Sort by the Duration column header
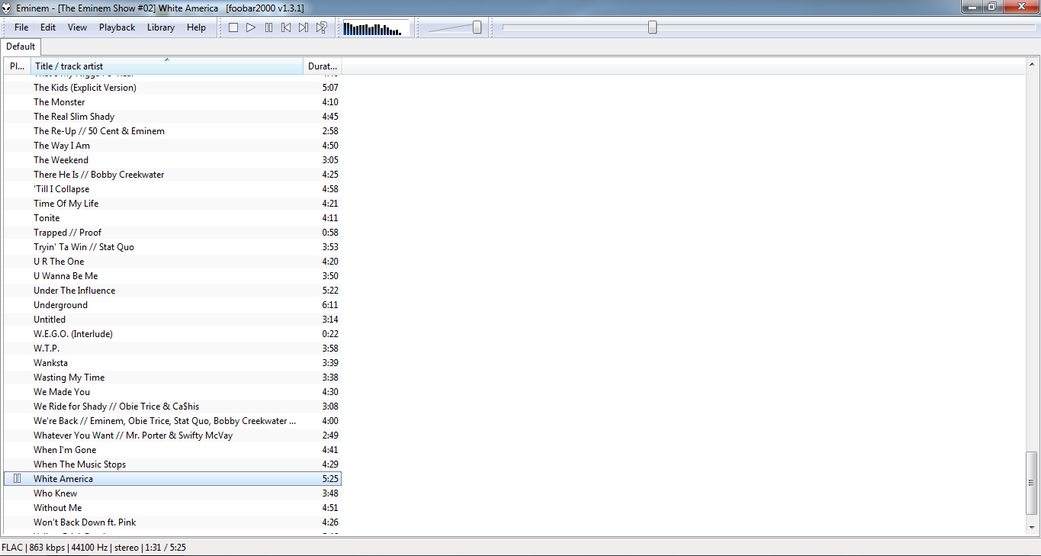 322,66
